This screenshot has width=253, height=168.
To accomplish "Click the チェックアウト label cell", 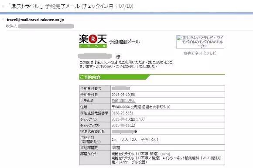I will (x=95, y=126).
